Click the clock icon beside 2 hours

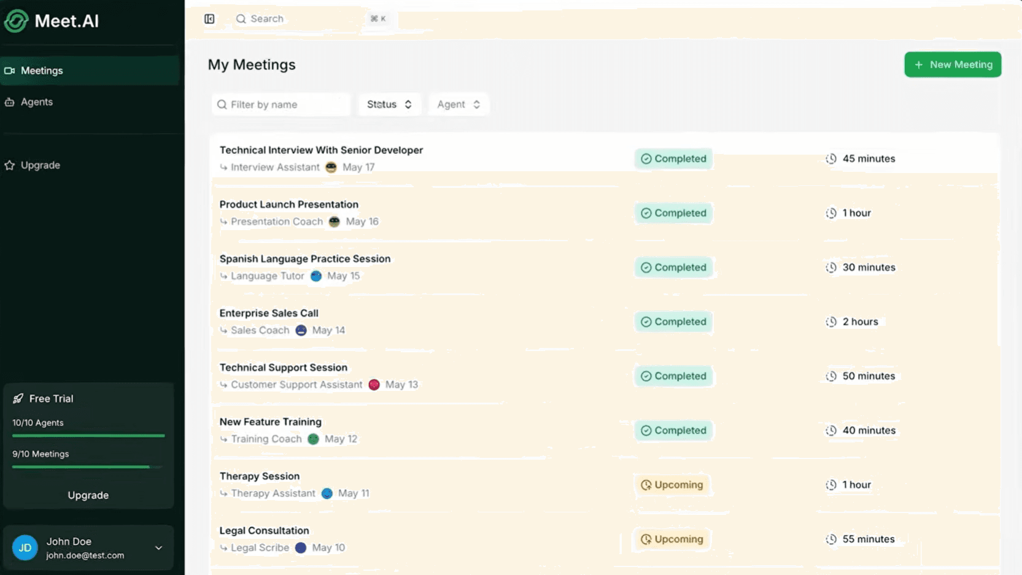[831, 322]
